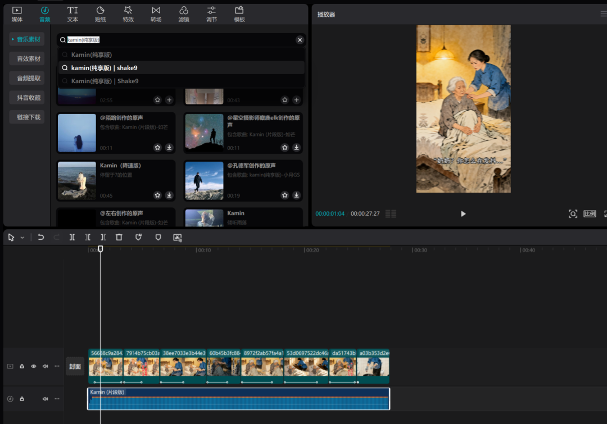Image resolution: width=607 pixels, height=424 pixels.
Task: Hide the video track with eye icon
Action: coord(34,366)
